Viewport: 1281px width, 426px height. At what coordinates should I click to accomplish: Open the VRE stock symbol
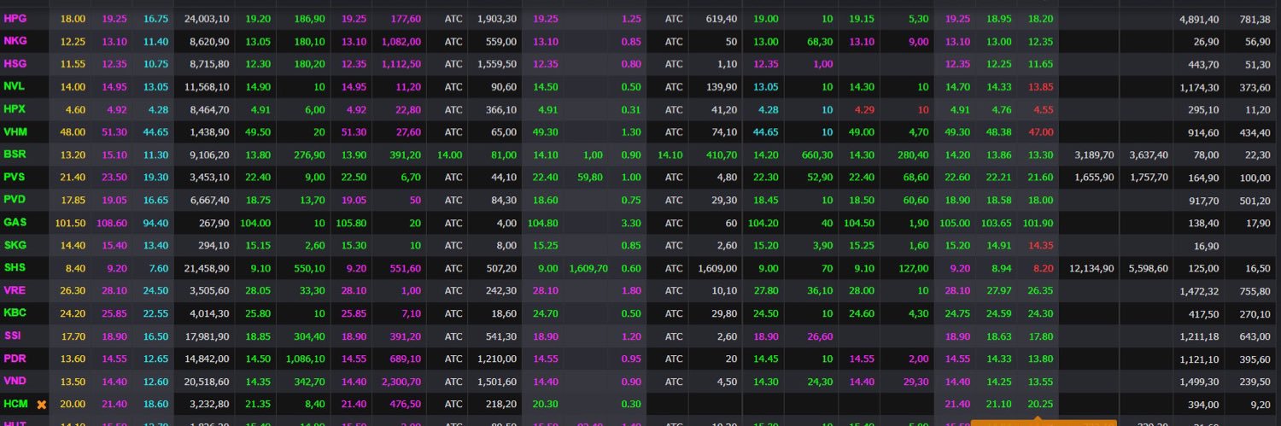pyautogui.click(x=15, y=290)
